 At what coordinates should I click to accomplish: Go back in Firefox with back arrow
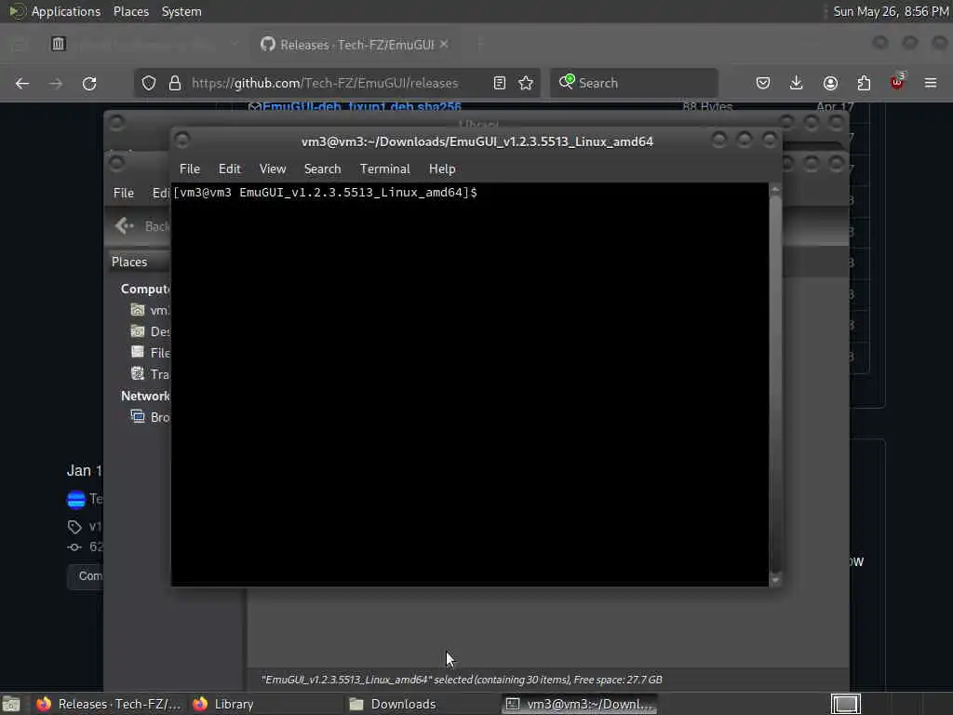click(22, 83)
